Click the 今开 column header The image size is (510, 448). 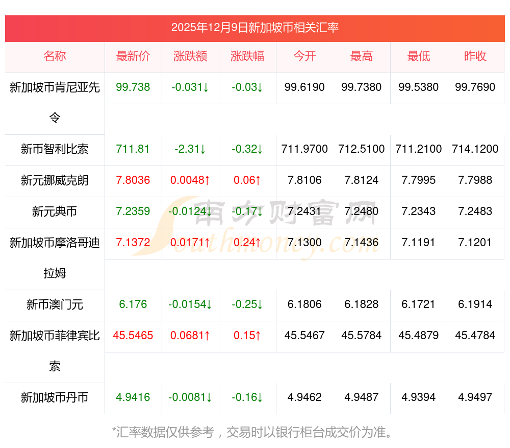tap(304, 56)
